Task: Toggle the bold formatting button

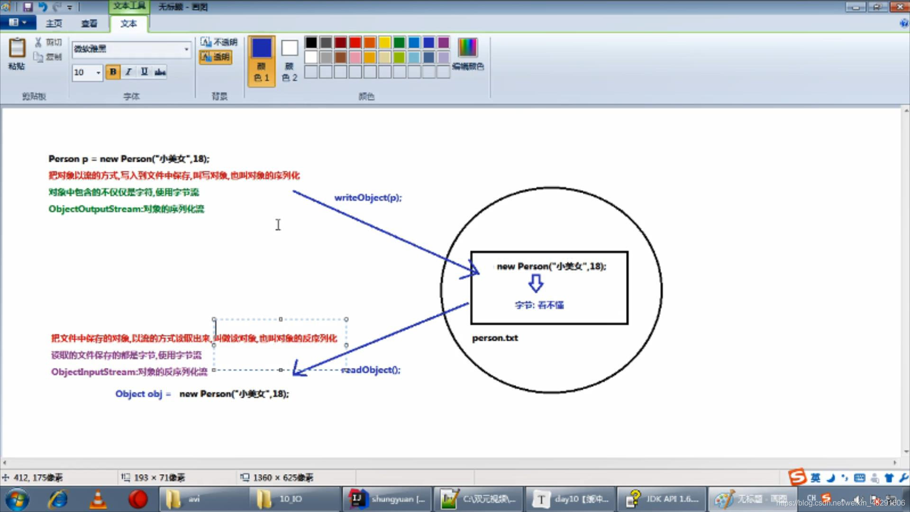Action: coord(113,72)
